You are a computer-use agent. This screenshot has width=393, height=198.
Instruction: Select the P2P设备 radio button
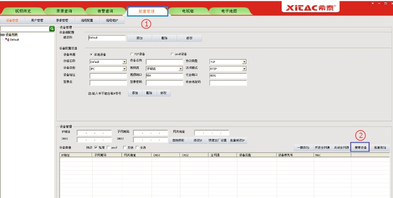[132, 54]
